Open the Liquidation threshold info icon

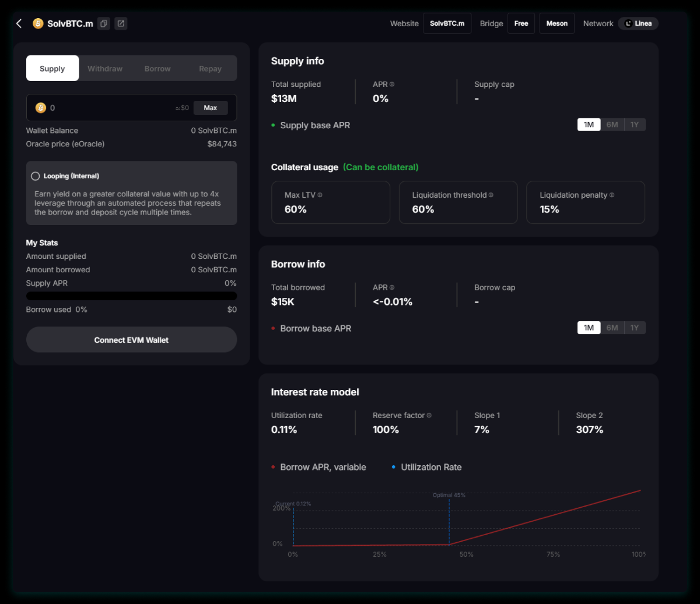pyautogui.click(x=491, y=195)
